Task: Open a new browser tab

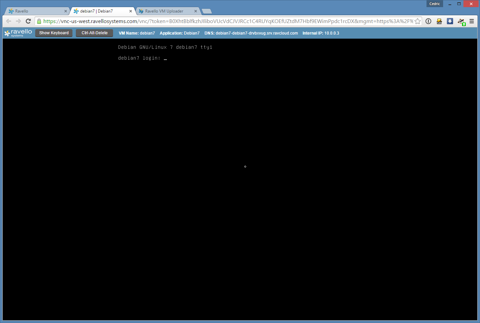Action: coord(207,11)
